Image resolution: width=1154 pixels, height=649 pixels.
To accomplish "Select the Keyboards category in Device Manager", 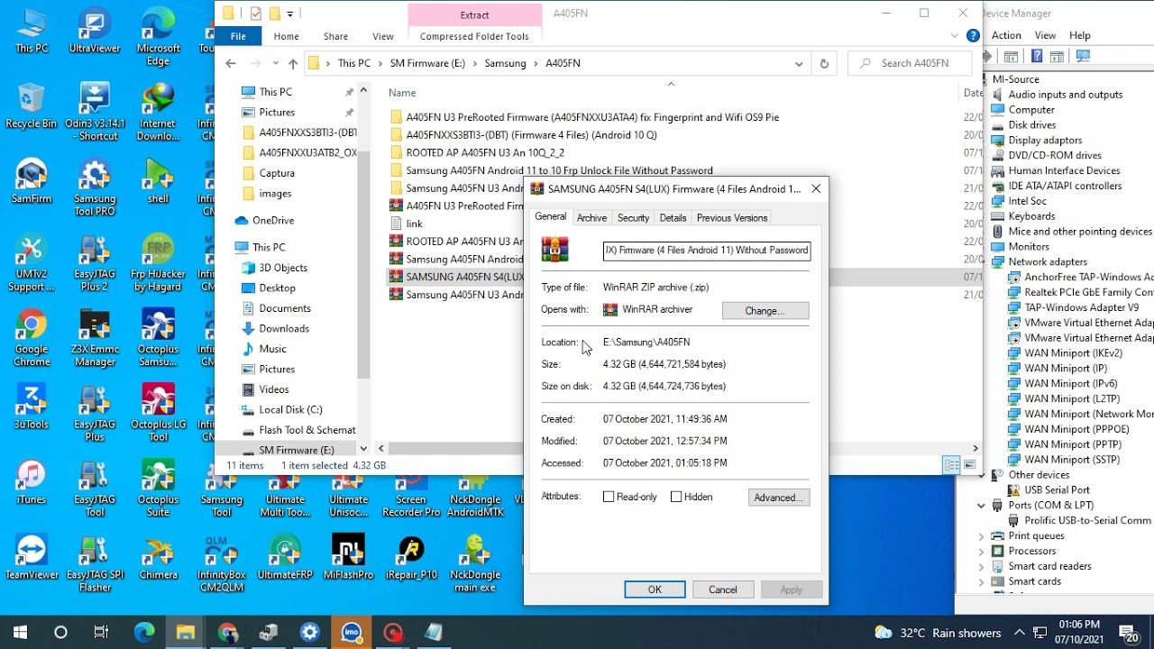I will click(1031, 216).
